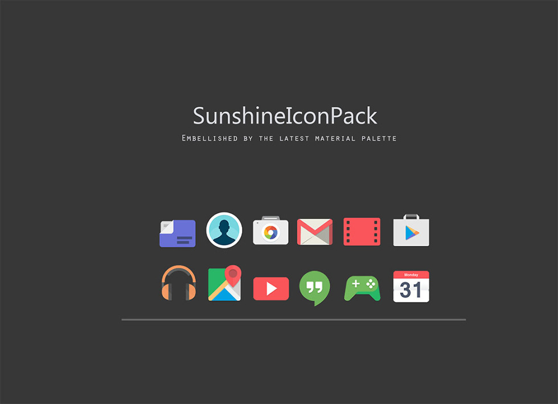Open the Play Movies filmstrip icon
This screenshot has width=558, height=404.
[362, 231]
